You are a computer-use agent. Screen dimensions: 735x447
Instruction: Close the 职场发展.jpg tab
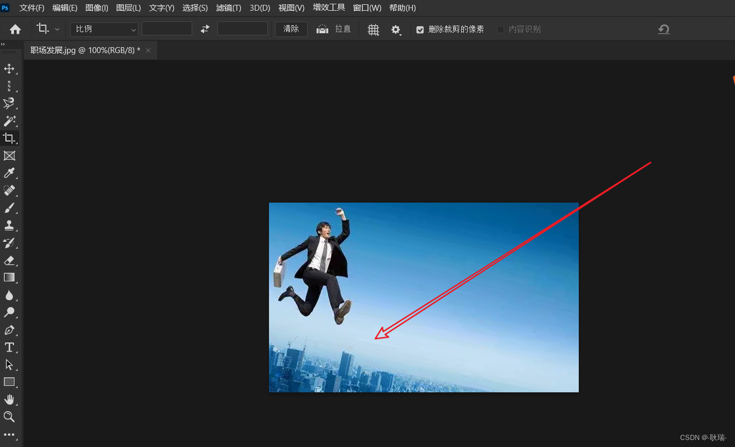(148, 50)
